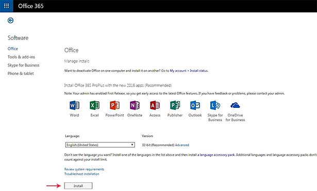Open the Language dropdown list

pyautogui.click(x=100, y=145)
